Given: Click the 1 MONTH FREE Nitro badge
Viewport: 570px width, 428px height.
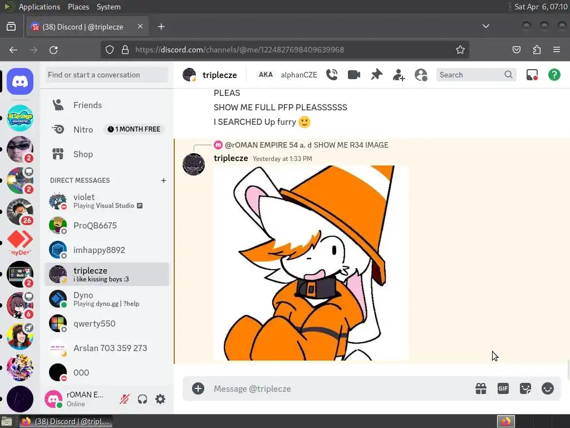Looking at the screenshot, I should click(x=134, y=129).
